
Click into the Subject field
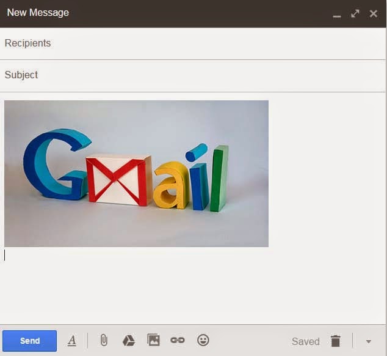[x=193, y=75]
